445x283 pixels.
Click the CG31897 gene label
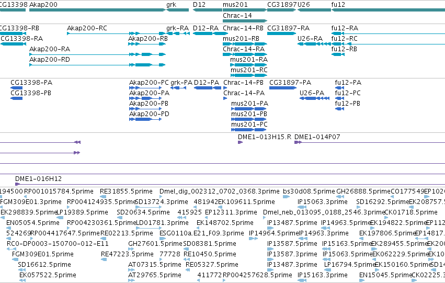pyautogui.click(x=282, y=5)
